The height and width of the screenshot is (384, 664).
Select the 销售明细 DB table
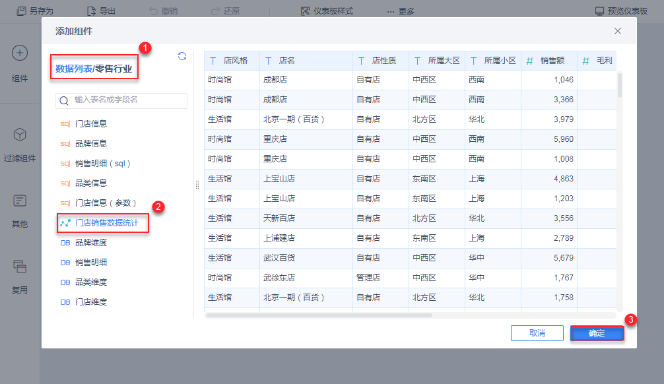(91, 263)
